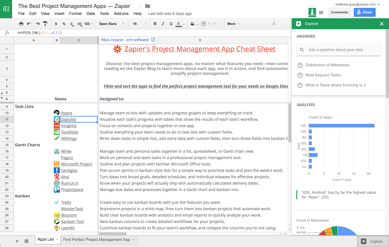Screen dimensions: 389x247
Task: Select the Paint format roller tool
Action: pos(45,24)
